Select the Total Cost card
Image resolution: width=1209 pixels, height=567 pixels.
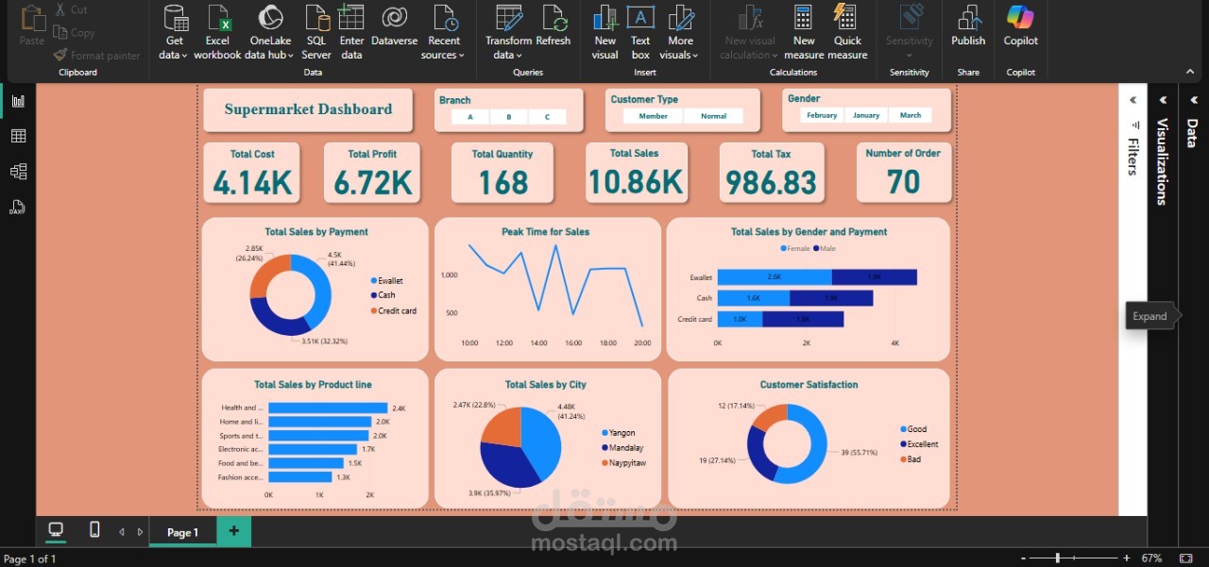coord(252,173)
